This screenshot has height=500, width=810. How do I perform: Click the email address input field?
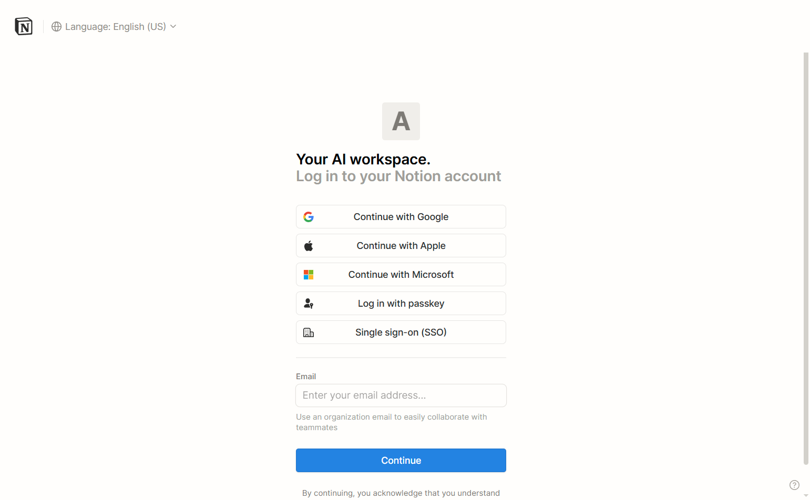coord(401,395)
